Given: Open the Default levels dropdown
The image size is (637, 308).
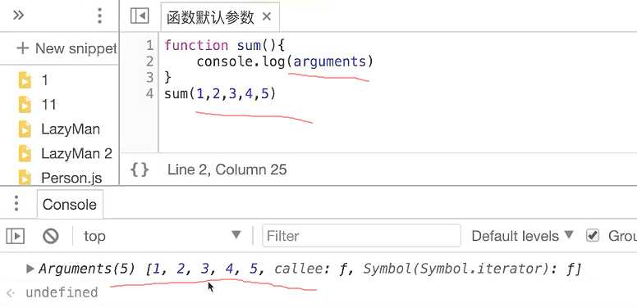Looking at the screenshot, I should (x=522, y=235).
